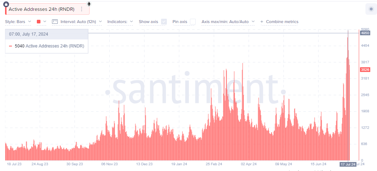Open the Axis max/min: Auto/Auto dropdown

tap(228, 22)
